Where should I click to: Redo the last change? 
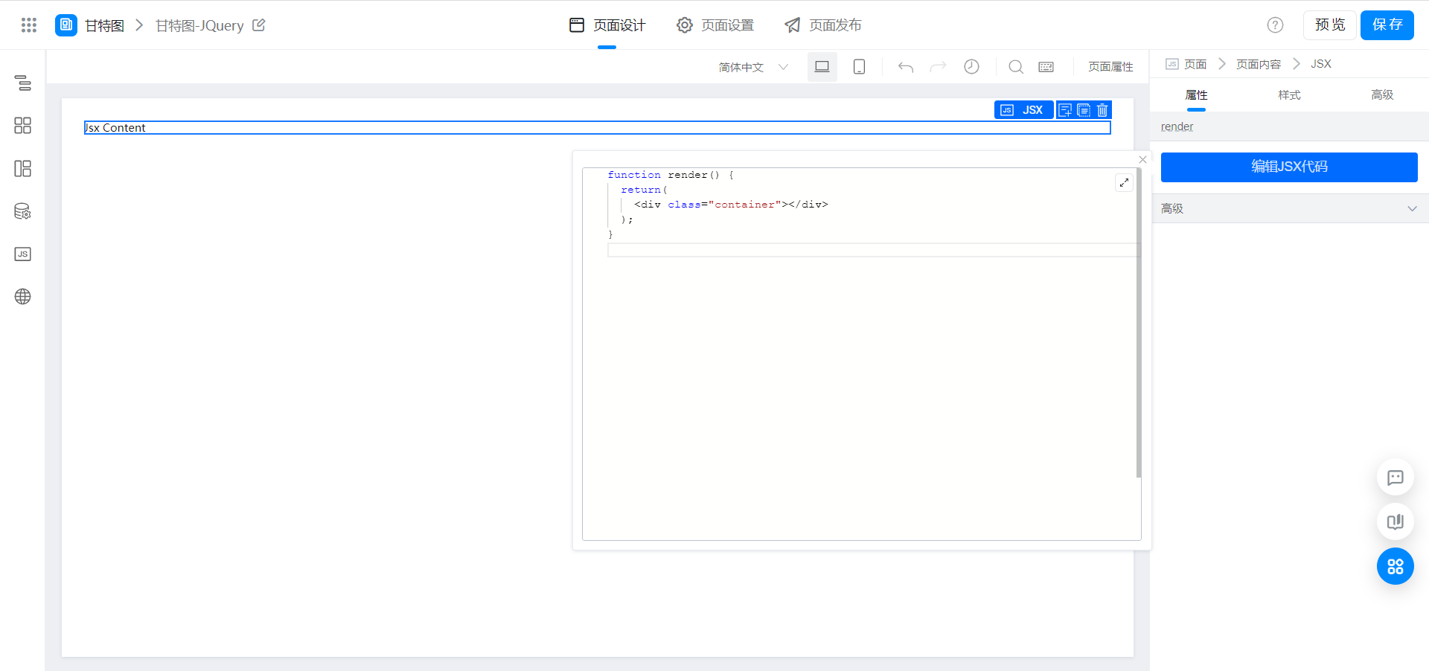click(938, 67)
